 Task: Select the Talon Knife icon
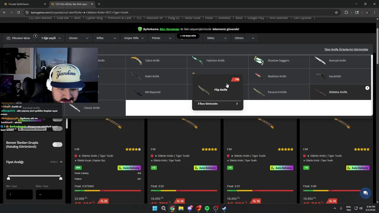pos(136,60)
